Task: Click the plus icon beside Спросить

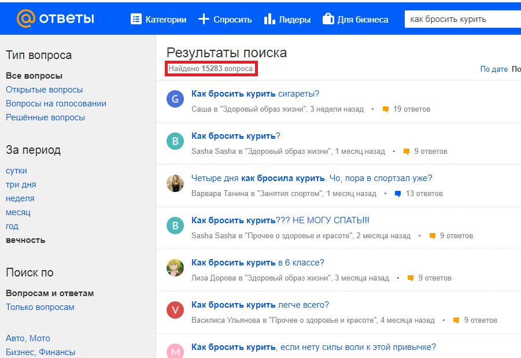Action: [204, 19]
